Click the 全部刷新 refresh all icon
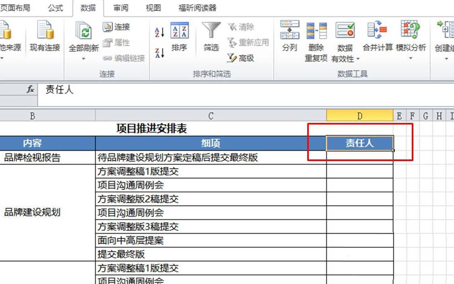Screen dimensions: 454x284 tap(84, 30)
